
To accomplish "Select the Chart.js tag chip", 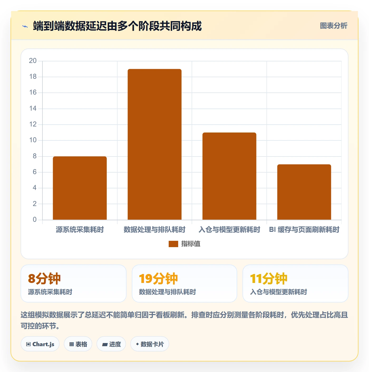I will point(40,344).
